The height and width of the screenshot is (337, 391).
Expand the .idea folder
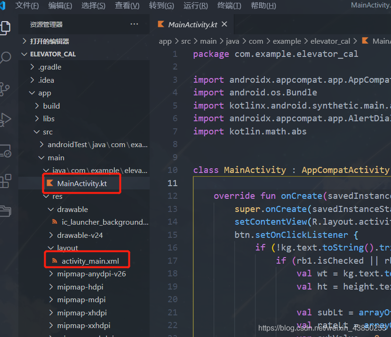coord(84,80)
